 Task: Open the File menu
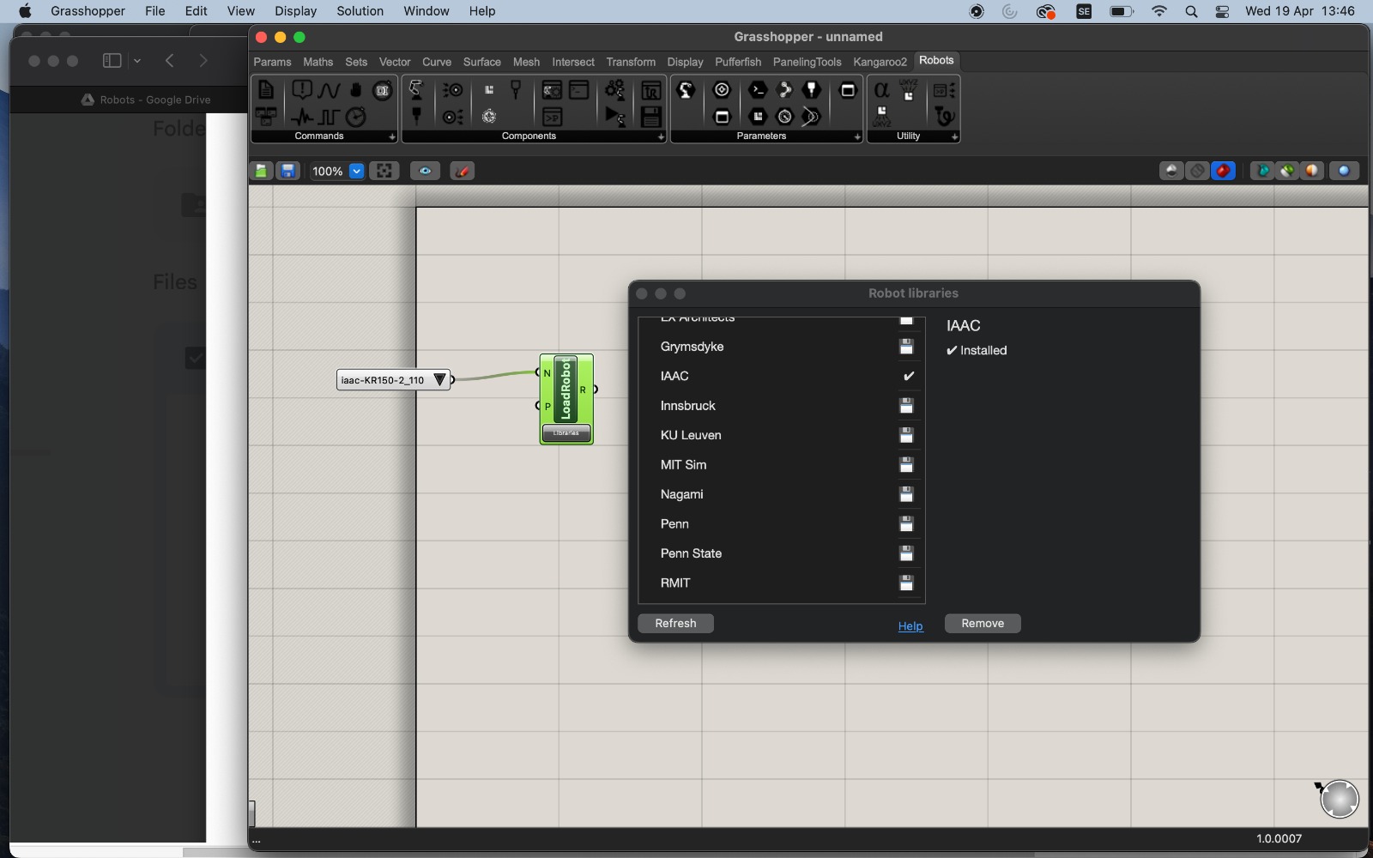[x=155, y=11]
